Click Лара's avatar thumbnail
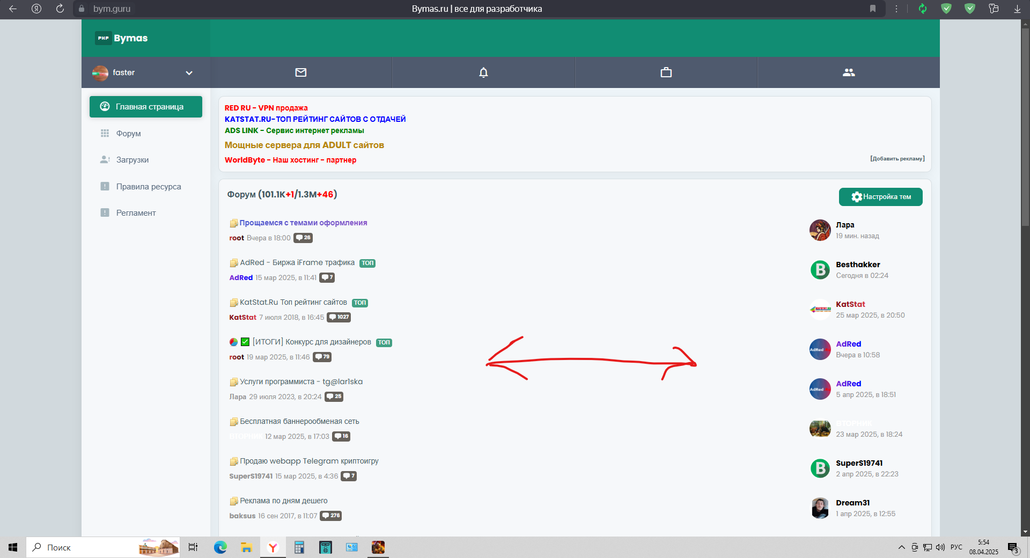 pos(820,230)
